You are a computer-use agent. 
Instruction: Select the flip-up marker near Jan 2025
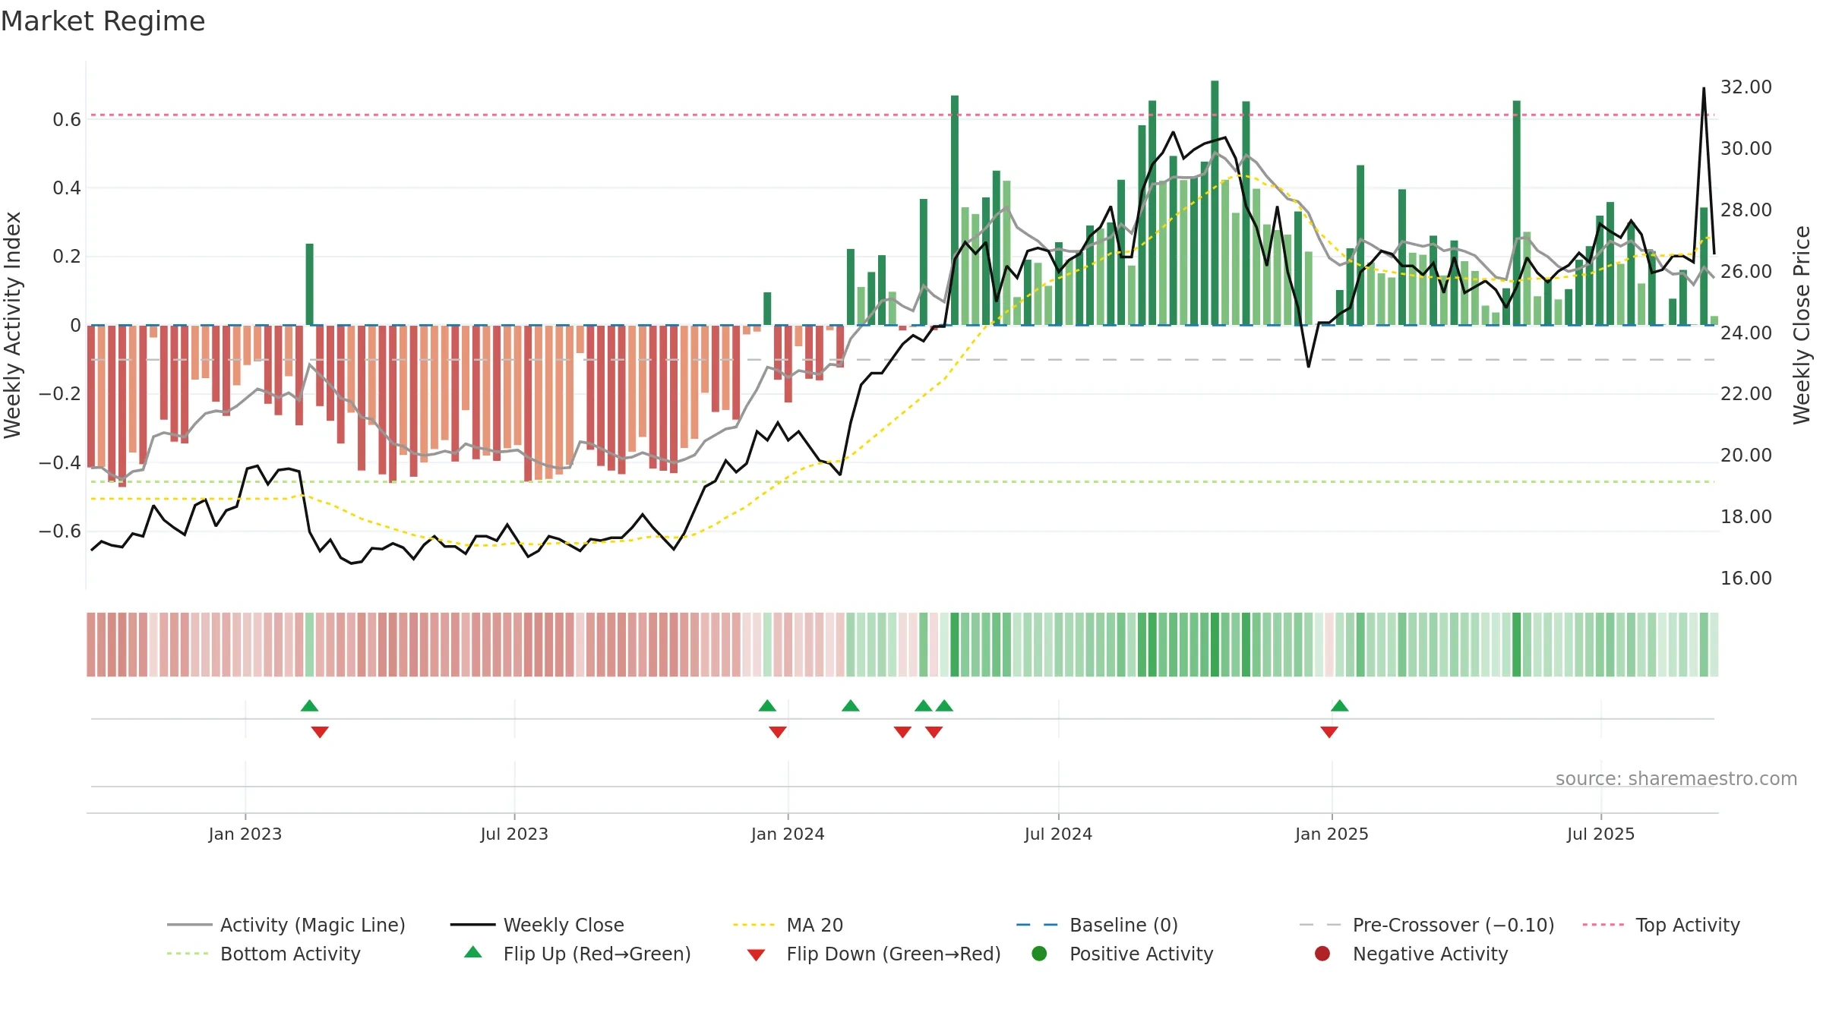click(1340, 705)
